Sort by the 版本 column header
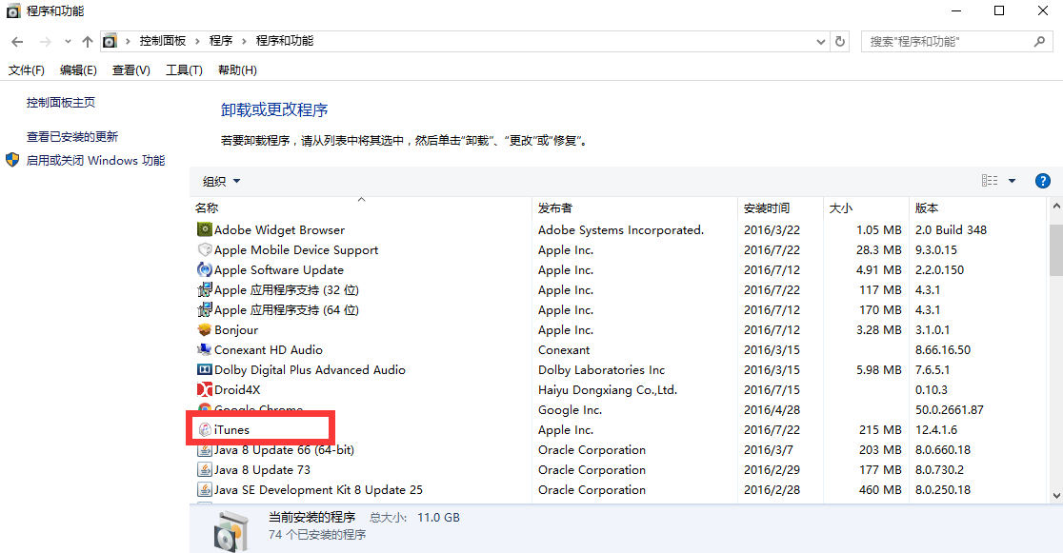 click(978, 208)
